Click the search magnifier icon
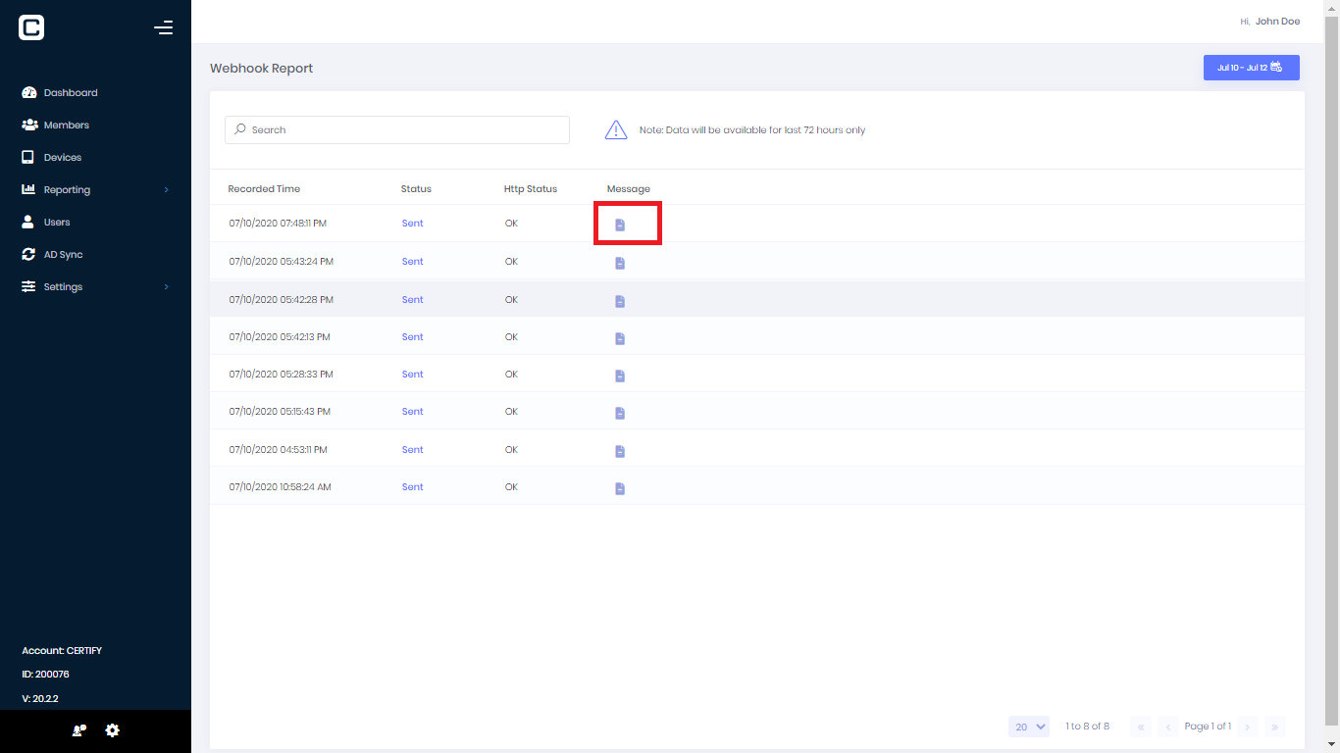This screenshot has width=1340, height=753. (x=240, y=129)
